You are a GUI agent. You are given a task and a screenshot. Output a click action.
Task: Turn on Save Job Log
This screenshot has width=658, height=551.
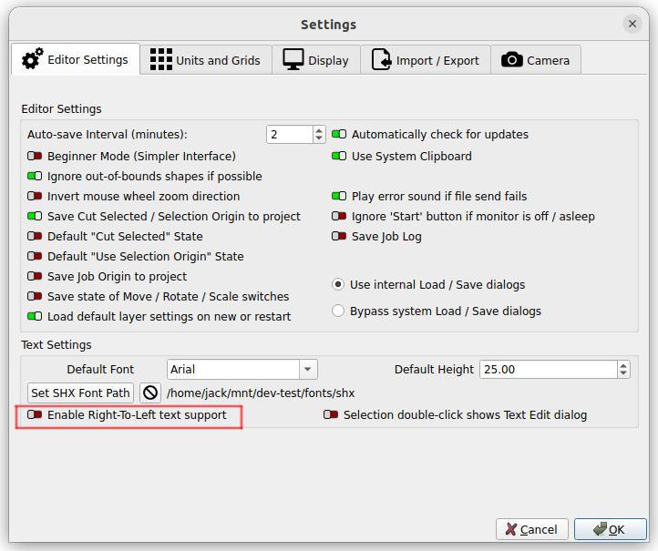pyautogui.click(x=339, y=237)
